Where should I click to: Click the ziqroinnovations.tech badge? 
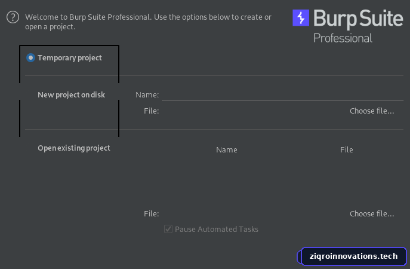352,256
